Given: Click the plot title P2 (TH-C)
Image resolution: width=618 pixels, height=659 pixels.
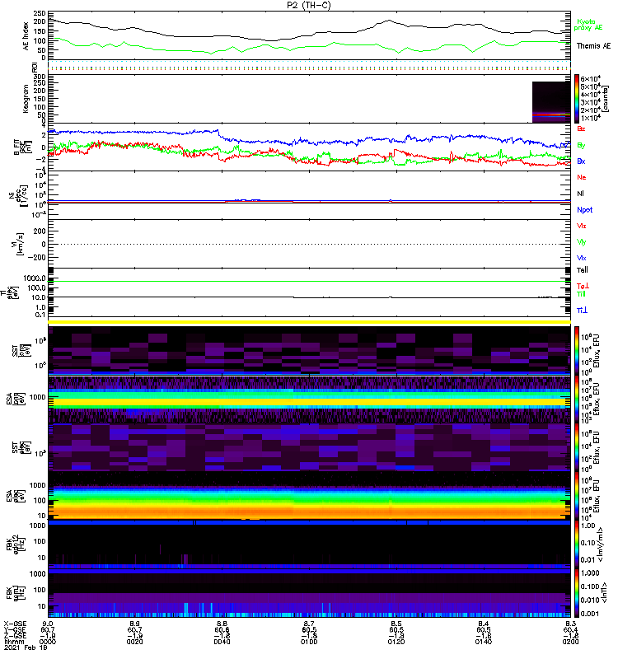Looking at the screenshot, I should [308, 5].
